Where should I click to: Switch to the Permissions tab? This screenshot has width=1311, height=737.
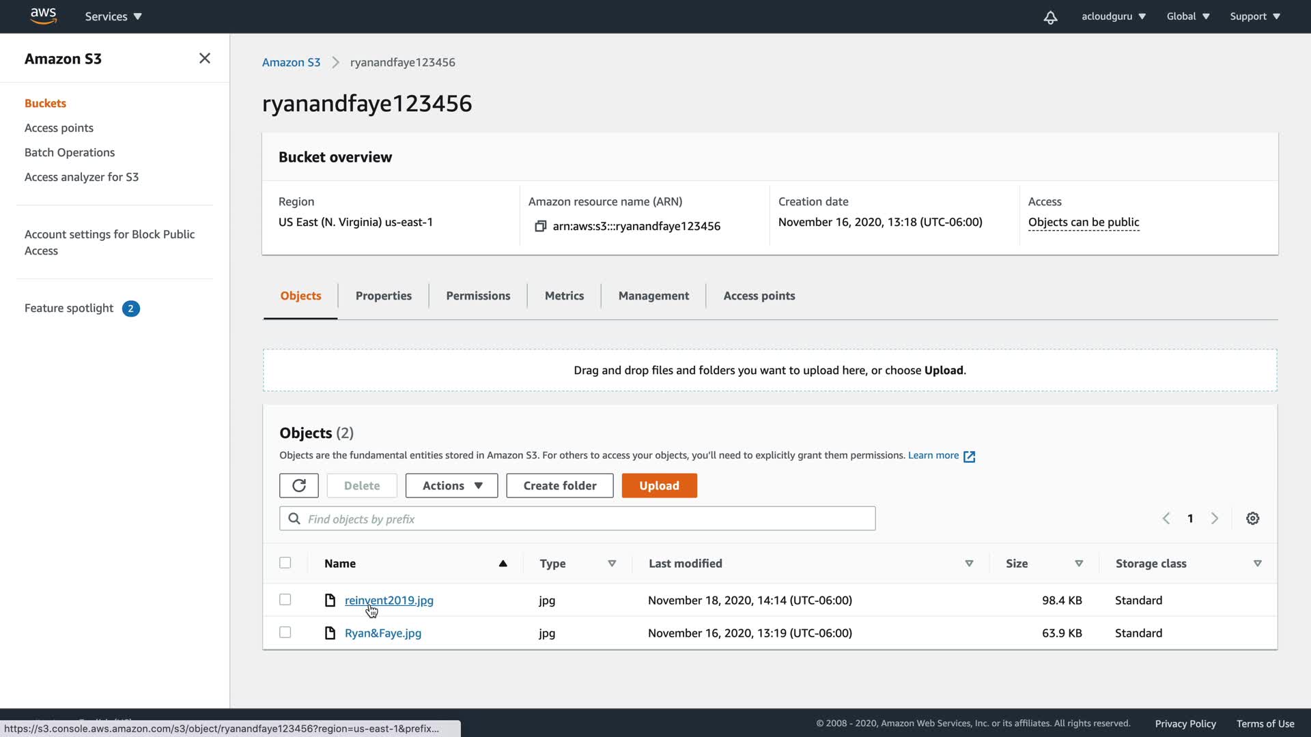[x=478, y=295]
